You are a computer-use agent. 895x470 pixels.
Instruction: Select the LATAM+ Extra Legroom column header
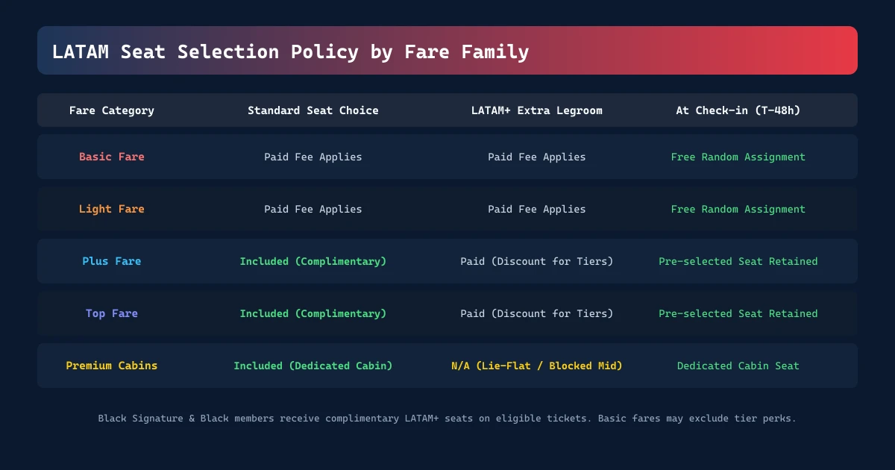click(x=537, y=110)
